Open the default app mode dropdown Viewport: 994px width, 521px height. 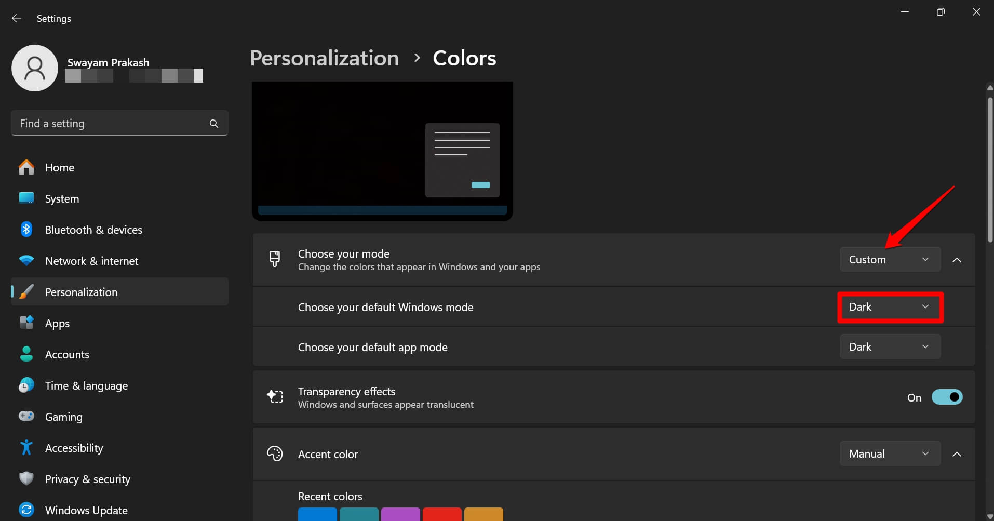click(890, 346)
